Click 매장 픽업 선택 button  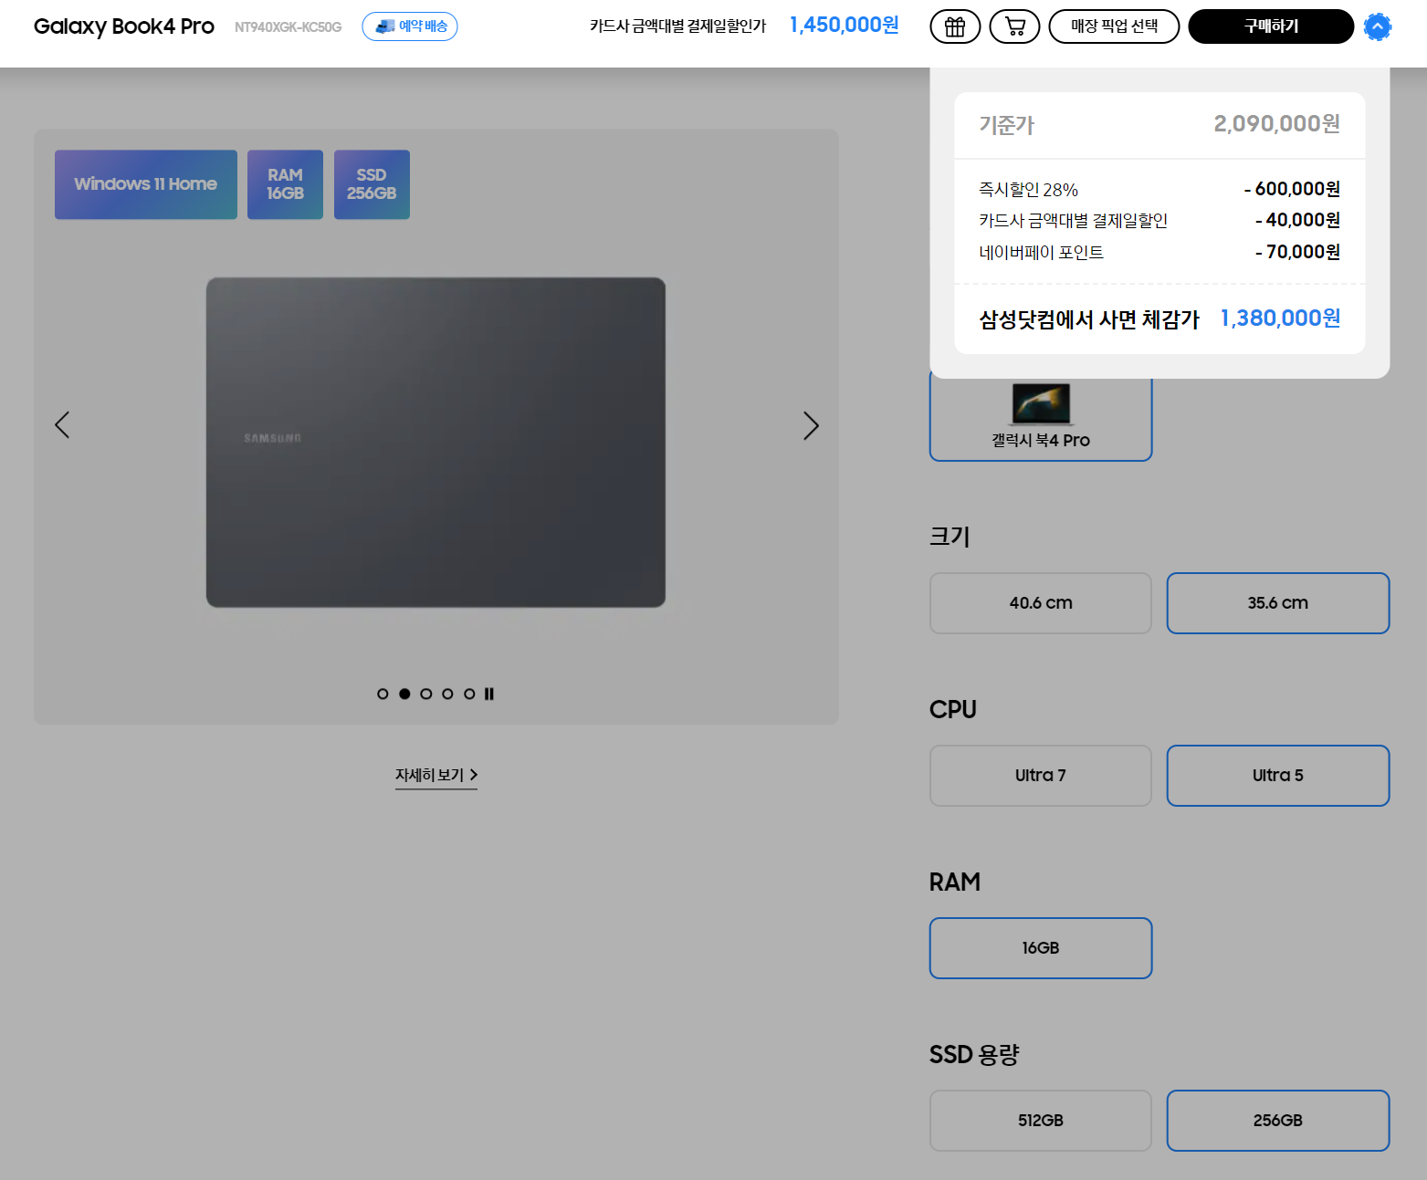(x=1114, y=26)
